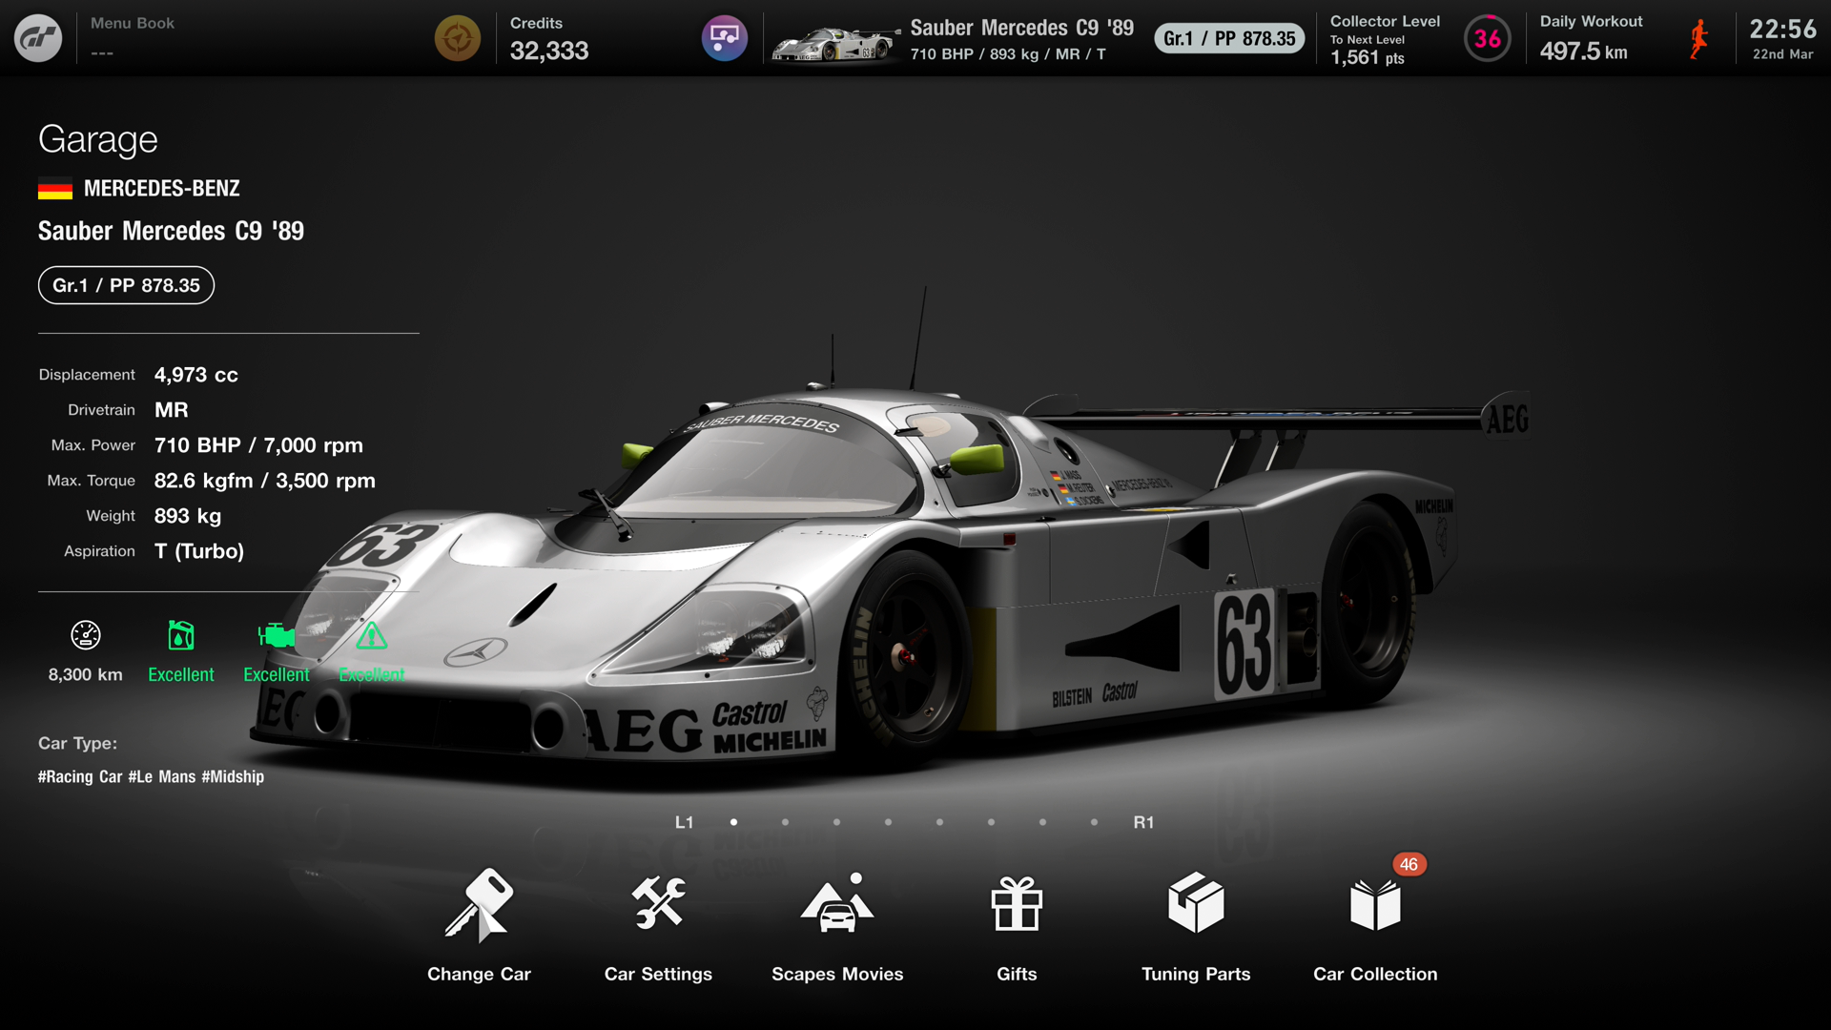Screen dimensions: 1831x1030
Task: Click the #Le Mans tag
Action: click(162, 776)
